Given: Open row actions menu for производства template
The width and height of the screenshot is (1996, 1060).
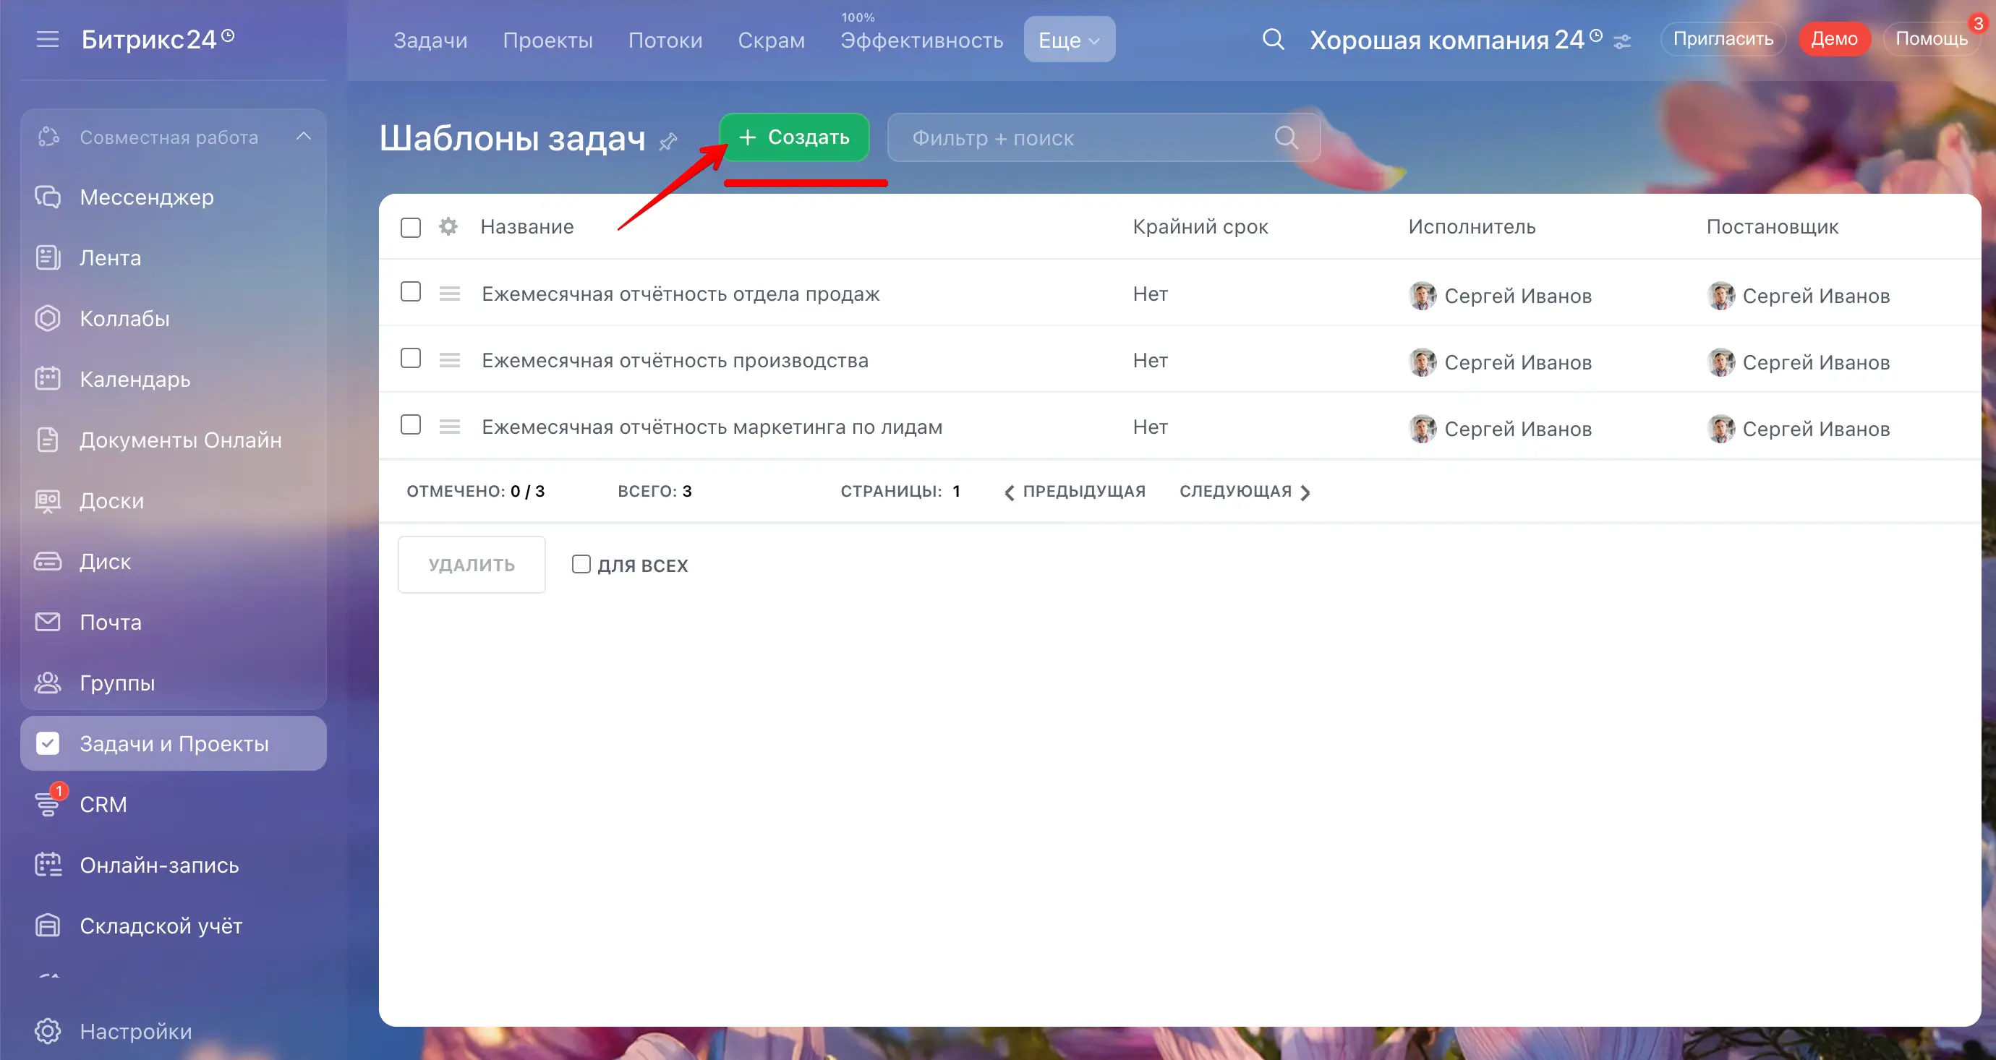Looking at the screenshot, I should 449,360.
